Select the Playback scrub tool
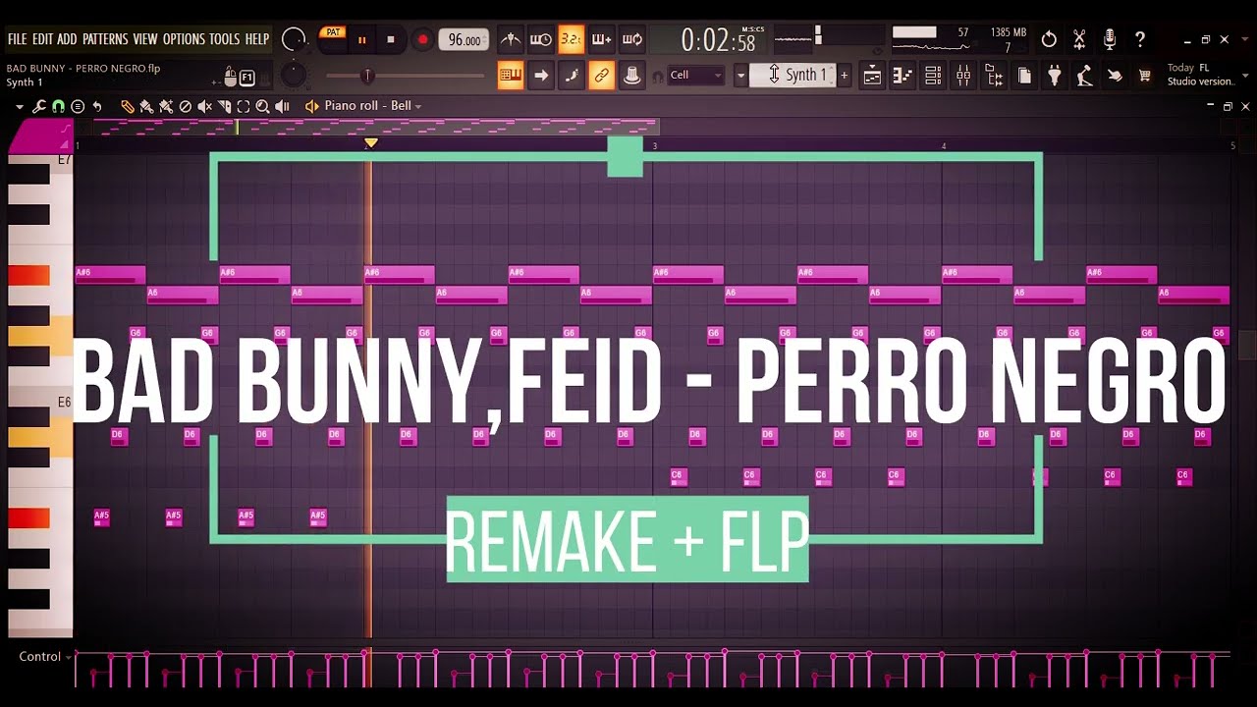Screen dimensions: 1257x707 [283, 106]
